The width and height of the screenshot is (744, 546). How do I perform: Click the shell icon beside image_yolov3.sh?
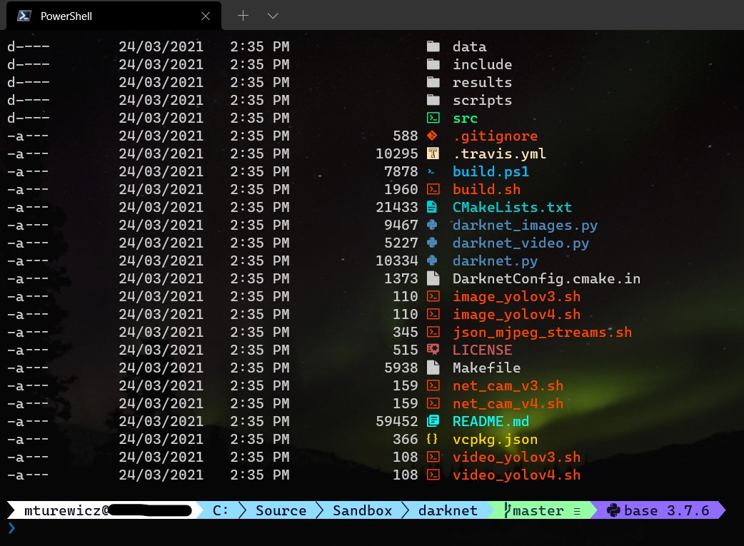pos(433,296)
